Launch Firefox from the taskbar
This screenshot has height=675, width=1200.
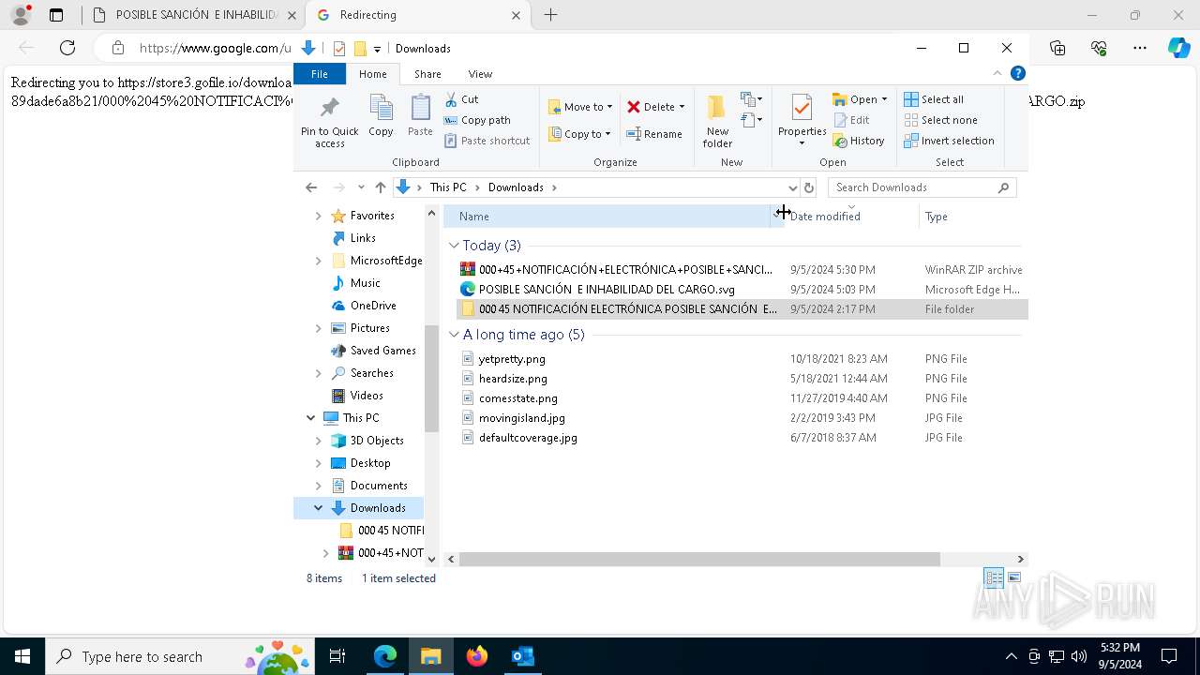477,656
